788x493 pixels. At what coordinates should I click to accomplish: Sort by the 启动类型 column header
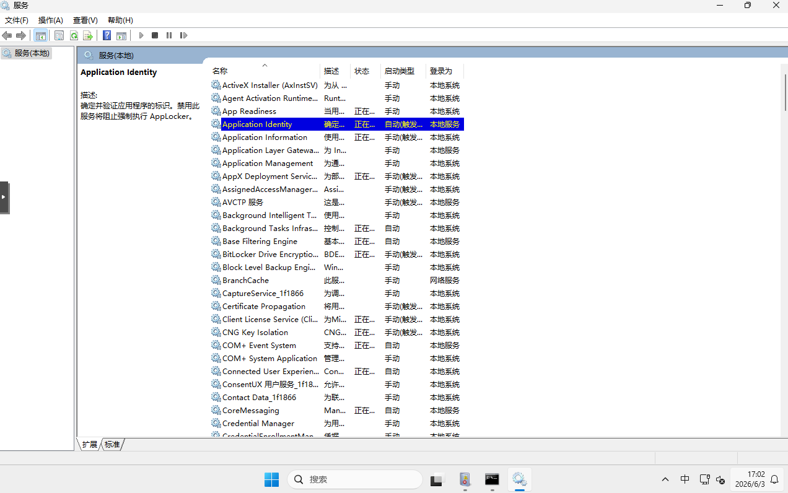point(403,71)
